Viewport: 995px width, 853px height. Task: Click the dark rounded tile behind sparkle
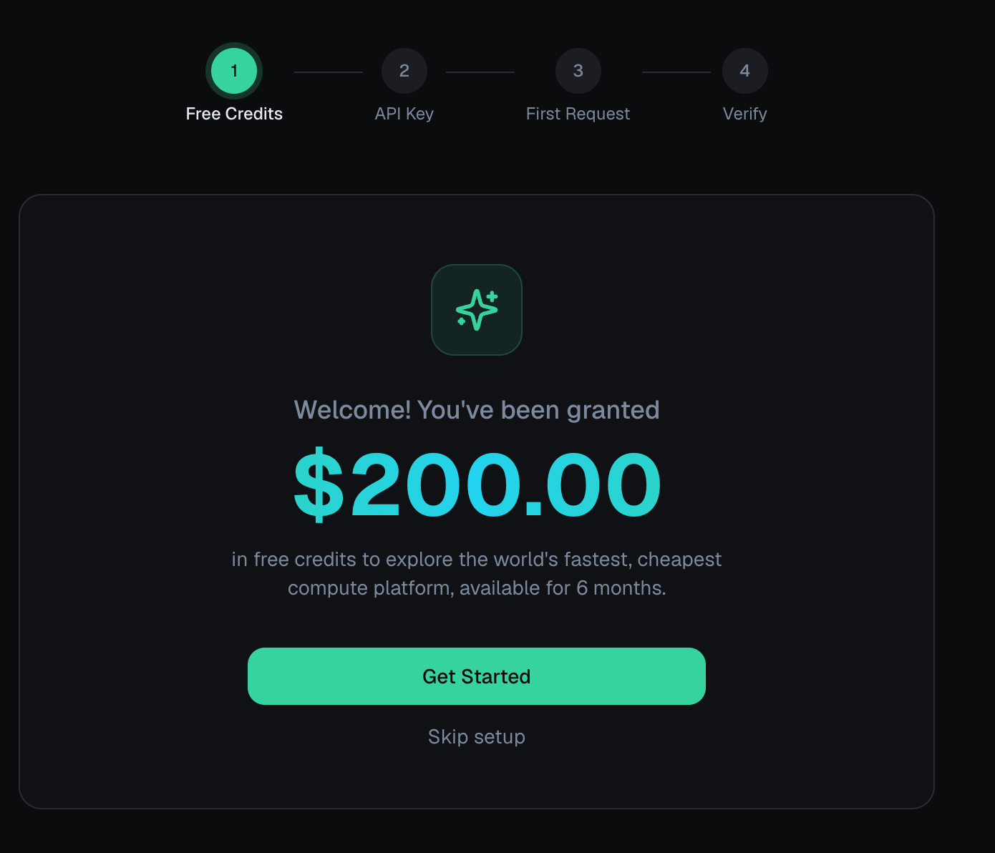(x=477, y=310)
